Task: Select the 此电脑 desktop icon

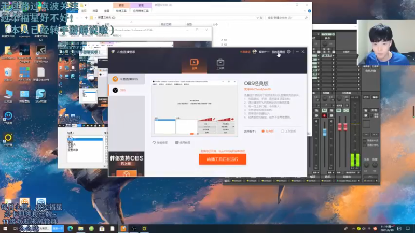Action: coord(8,96)
